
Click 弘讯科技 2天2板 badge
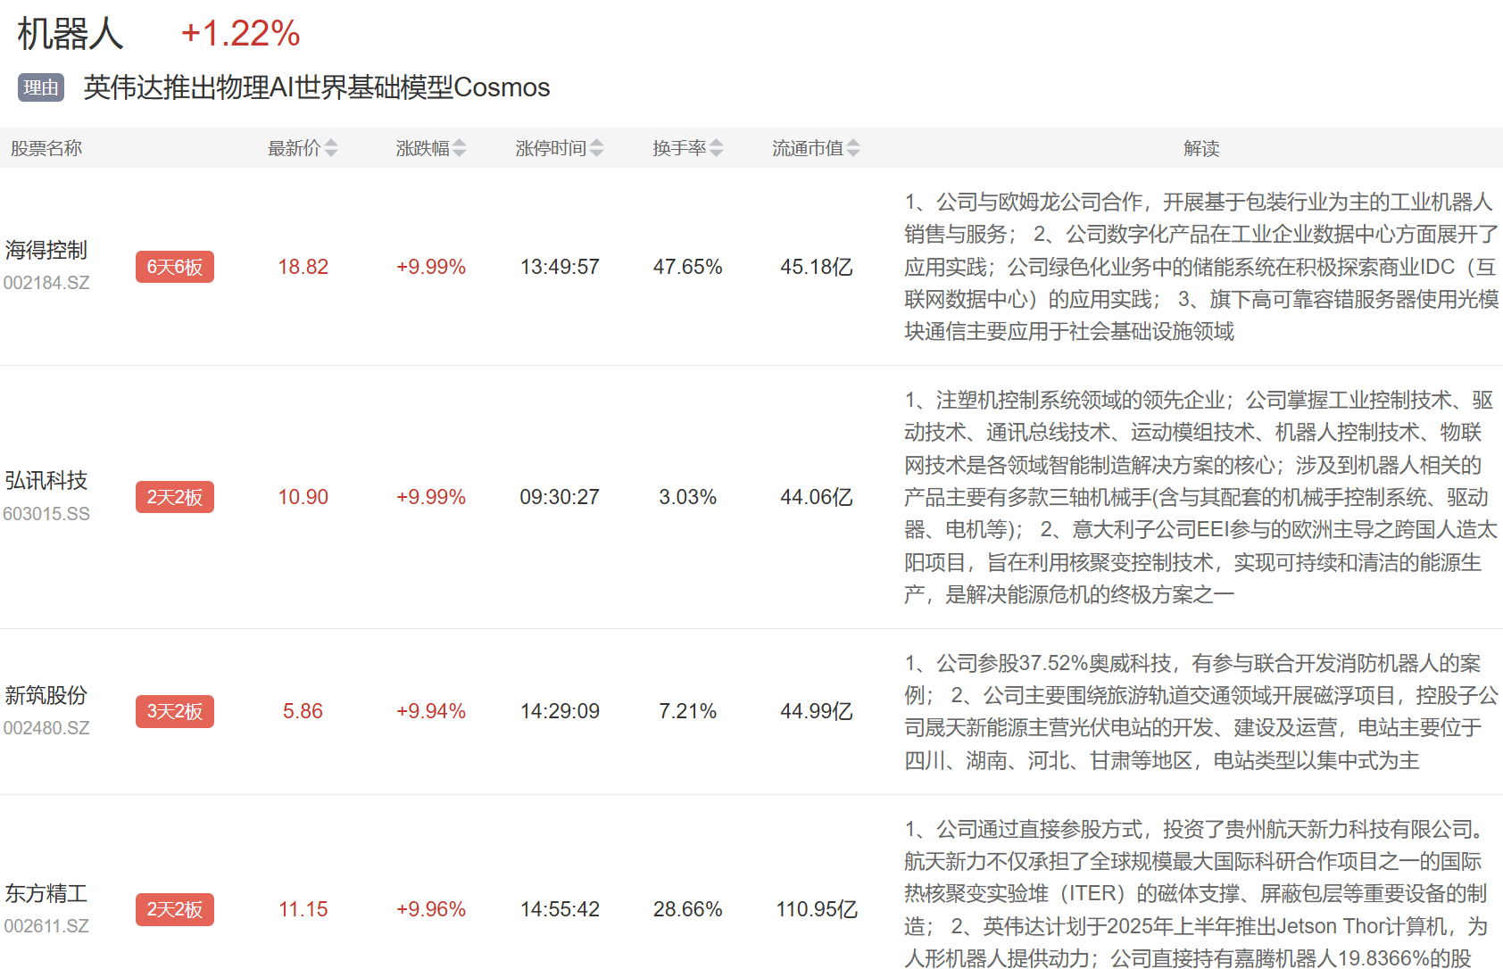click(175, 497)
